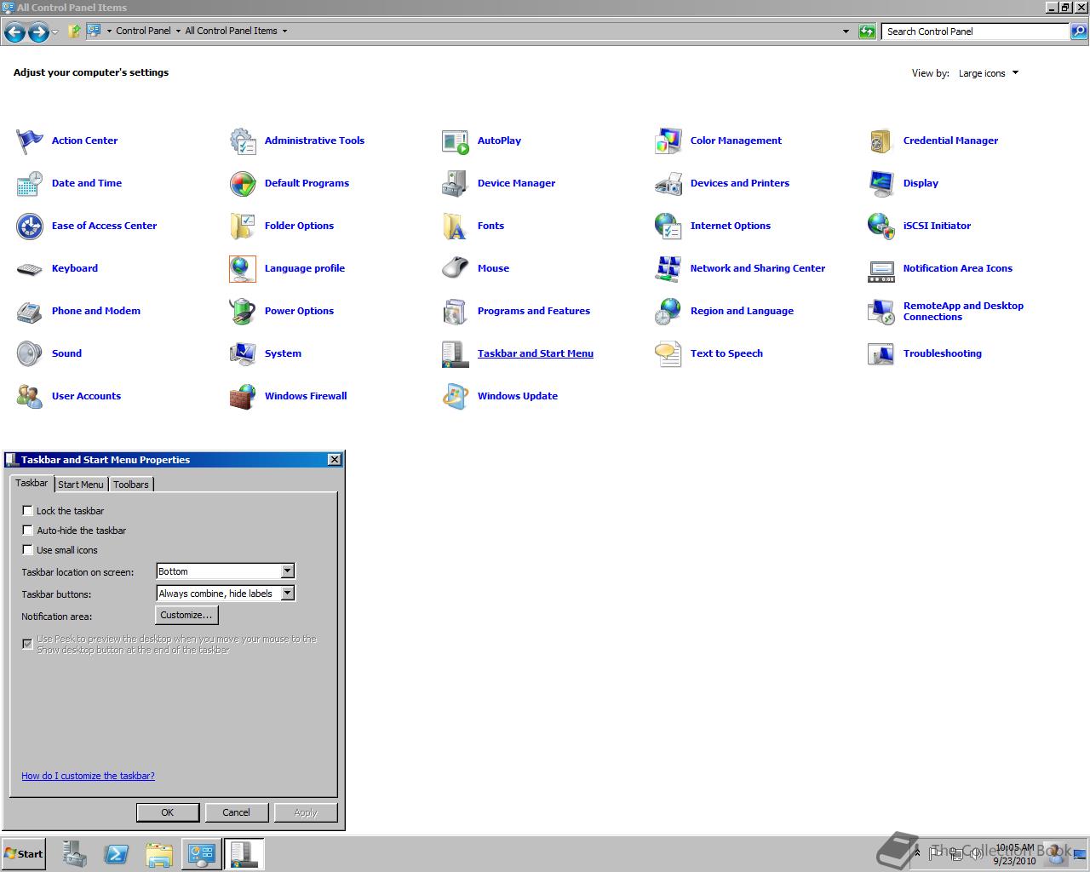This screenshot has width=1090, height=872.
Task: Open Ease of Access Center icon
Action: click(x=30, y=226)
